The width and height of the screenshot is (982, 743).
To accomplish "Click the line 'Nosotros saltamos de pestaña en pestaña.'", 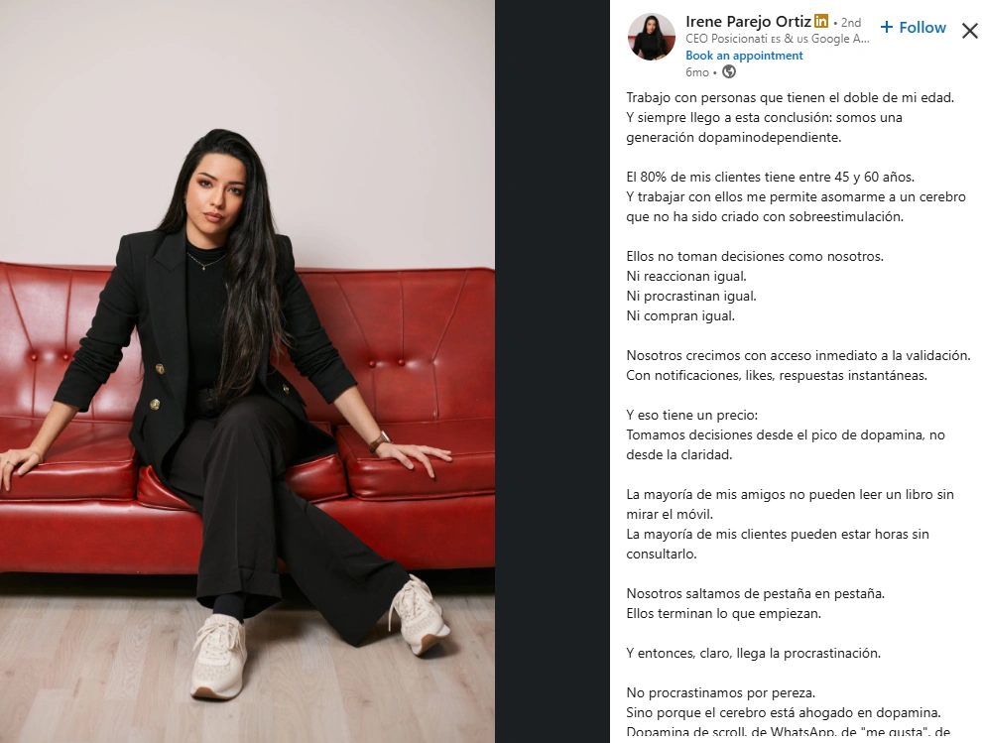I will coord(755,593).
